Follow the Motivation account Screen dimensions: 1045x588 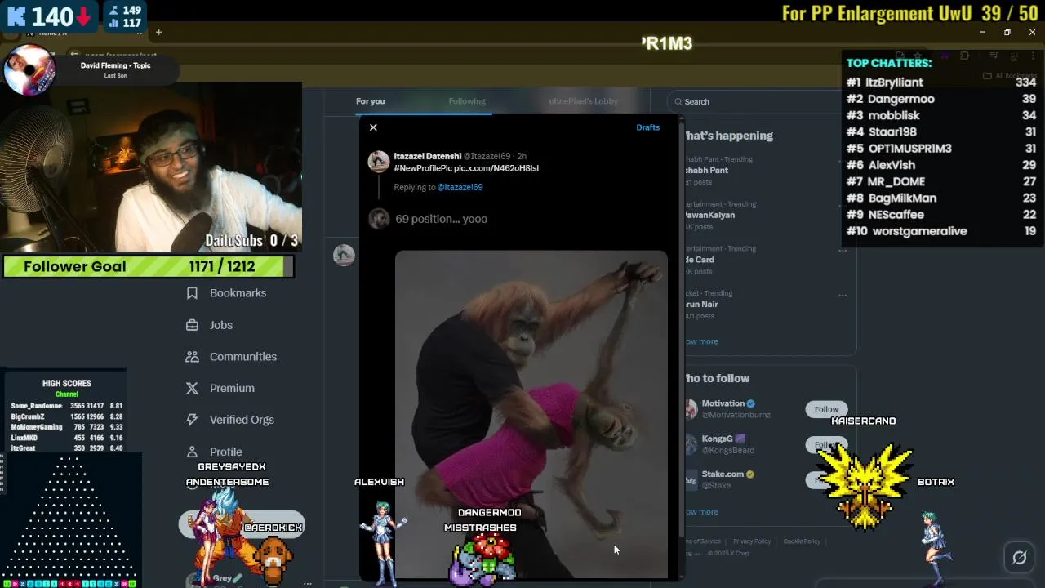[x=826, y=409]
